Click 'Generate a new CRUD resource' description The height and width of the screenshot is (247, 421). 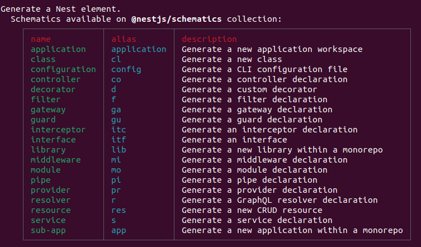[252, 210]
